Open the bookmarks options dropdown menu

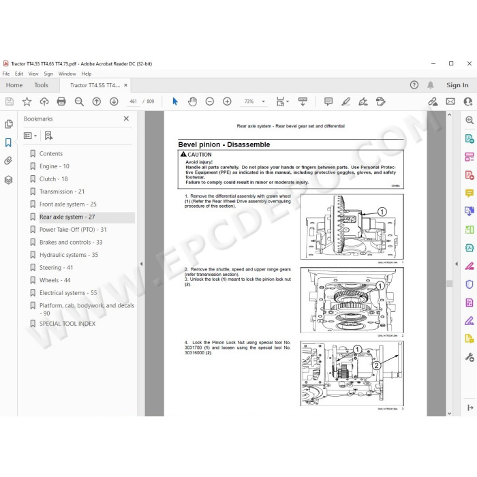(30, 136)
